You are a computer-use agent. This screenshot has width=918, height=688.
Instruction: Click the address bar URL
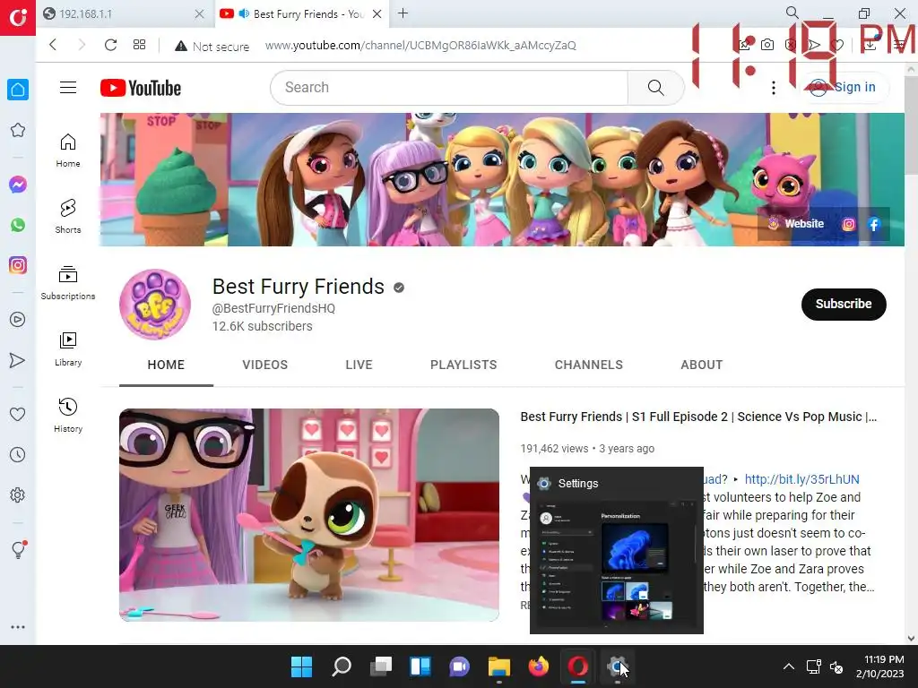[420, 46]
